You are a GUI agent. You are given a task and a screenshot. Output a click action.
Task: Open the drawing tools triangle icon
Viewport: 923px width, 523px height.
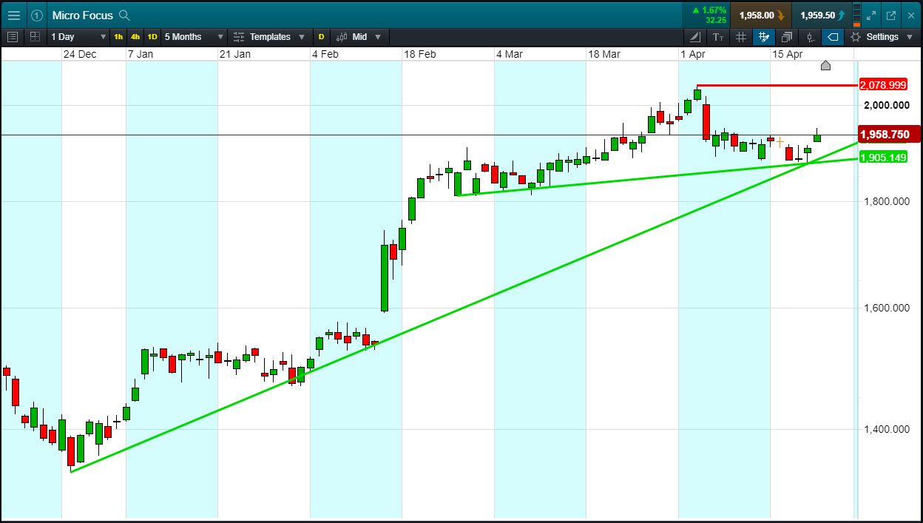pos(695,36)
